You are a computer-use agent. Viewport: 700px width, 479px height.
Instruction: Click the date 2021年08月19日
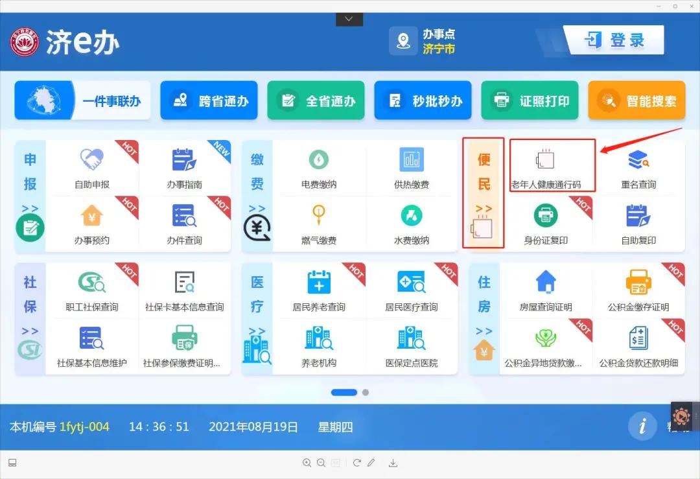253,426
